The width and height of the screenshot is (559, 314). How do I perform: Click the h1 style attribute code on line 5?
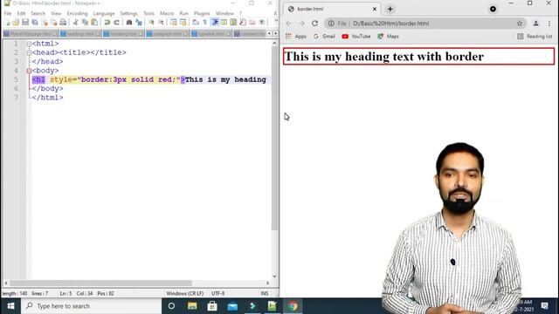click(115, 79)
